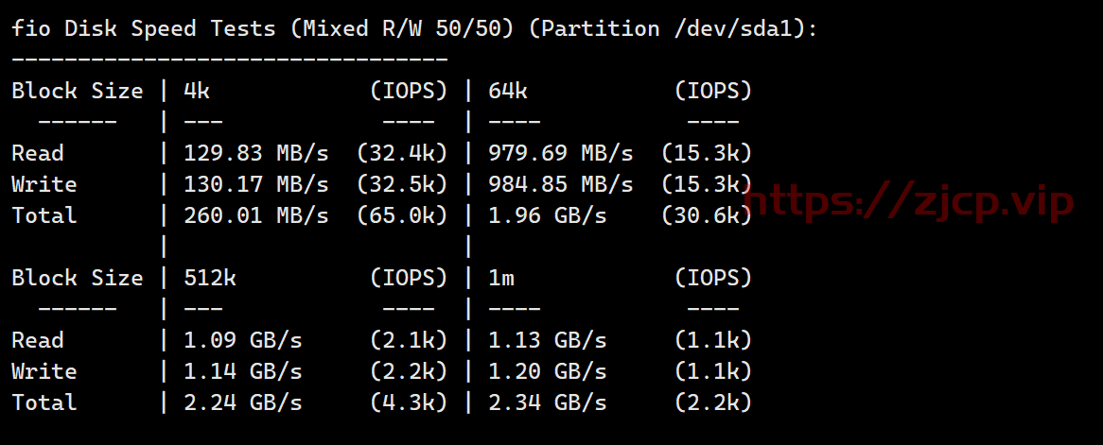The image size is (1103, 445).
Task: Click the 512k read value 1.09 GB/s
Action: click(243, 340)
